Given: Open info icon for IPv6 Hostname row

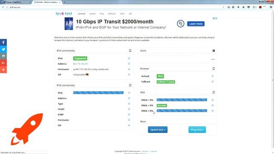Looking at the screenshot, I should coord(129,120).
